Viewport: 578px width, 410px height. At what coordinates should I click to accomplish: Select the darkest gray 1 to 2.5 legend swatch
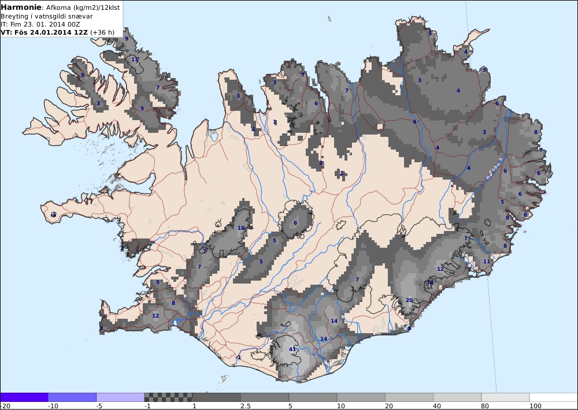coord(217,397)
